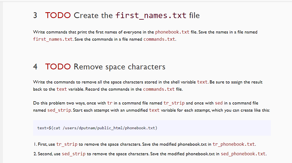Click the numbered list item starting 'First, use tr_strip'
The width and height of the screenshot is (292, 163).
[x=107, y=144]
